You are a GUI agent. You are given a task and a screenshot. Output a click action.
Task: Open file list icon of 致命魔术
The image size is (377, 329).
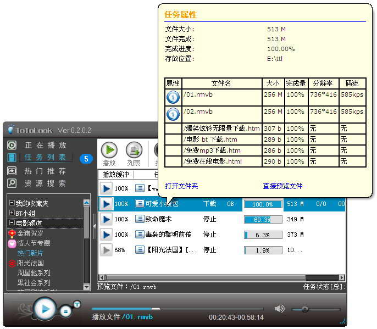point(140,219)
